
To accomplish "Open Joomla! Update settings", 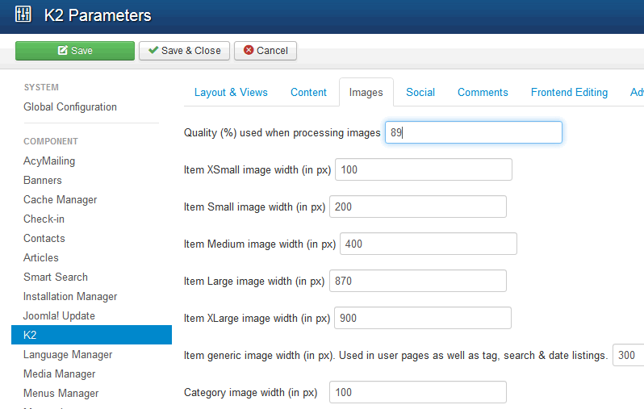I will (59, 315).
